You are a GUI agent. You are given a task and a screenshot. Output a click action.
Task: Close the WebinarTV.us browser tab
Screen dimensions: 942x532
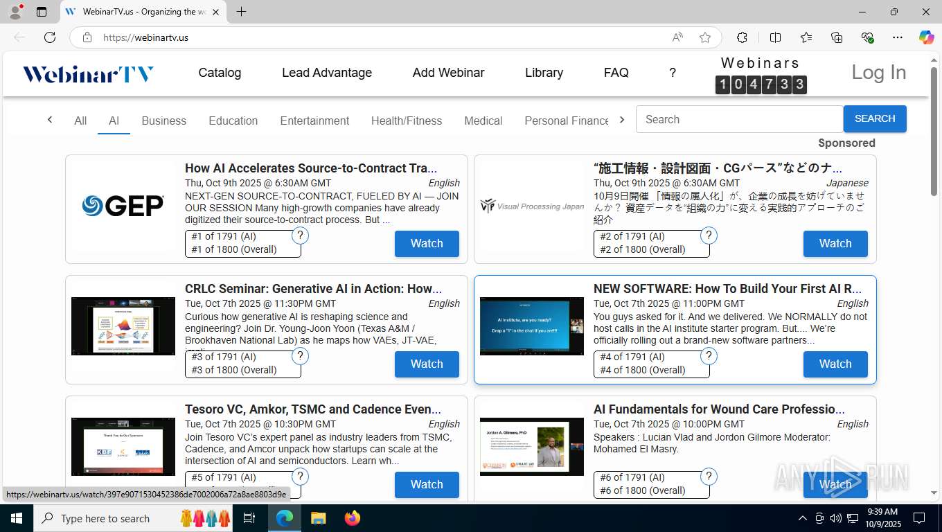pyautogui.click(x=215, y=12)
